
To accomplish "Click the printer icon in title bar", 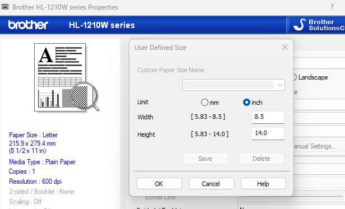I will point(5,7).
